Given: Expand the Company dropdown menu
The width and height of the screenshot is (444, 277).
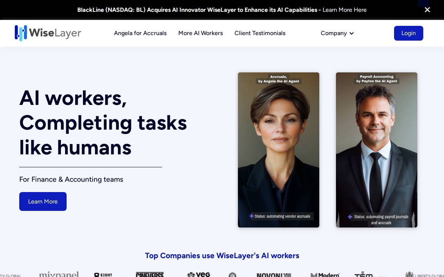Looking at the screenshot, I should [x=337, y=33].
